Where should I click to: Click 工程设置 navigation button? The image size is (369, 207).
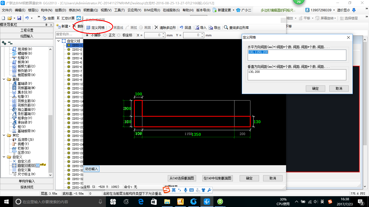27,30
